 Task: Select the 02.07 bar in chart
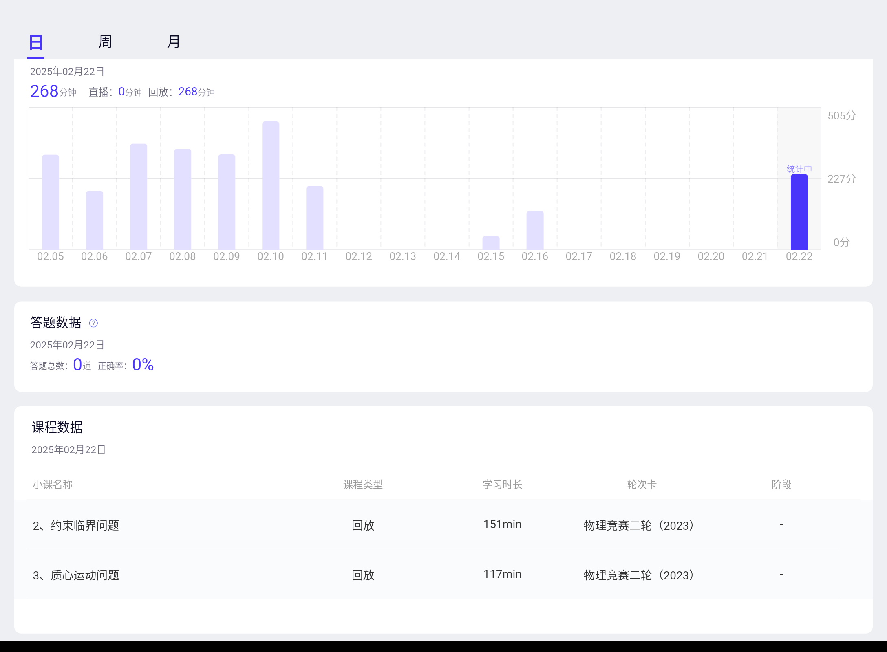pyautogui.click(x=139, y=196)
